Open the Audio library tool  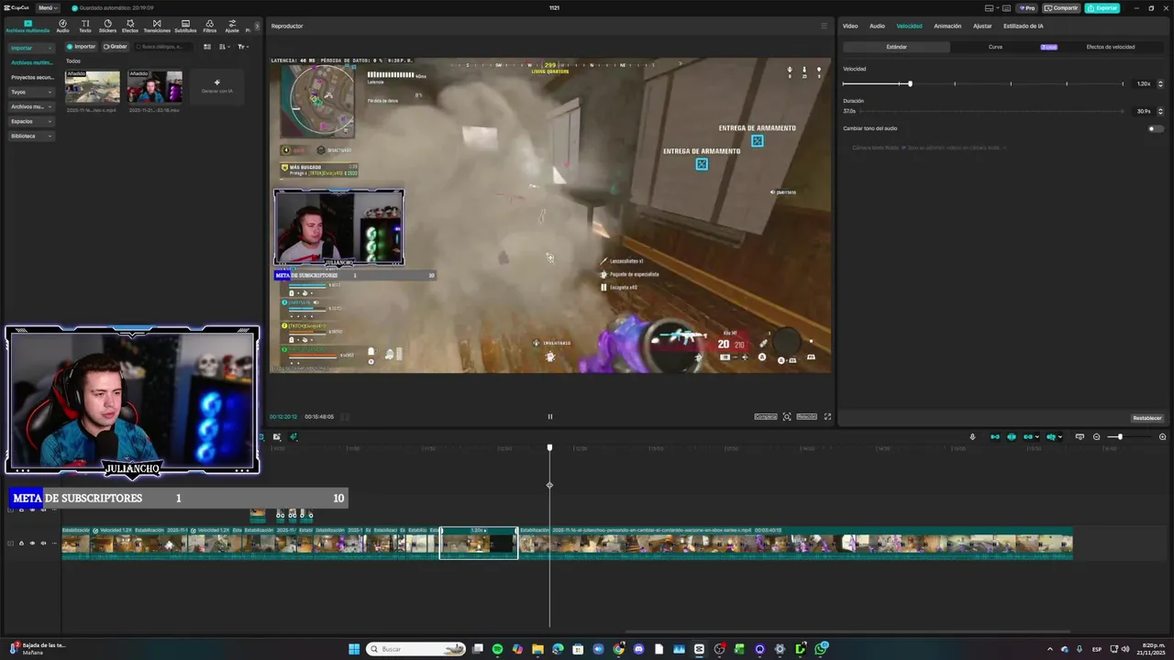(62, 26)
